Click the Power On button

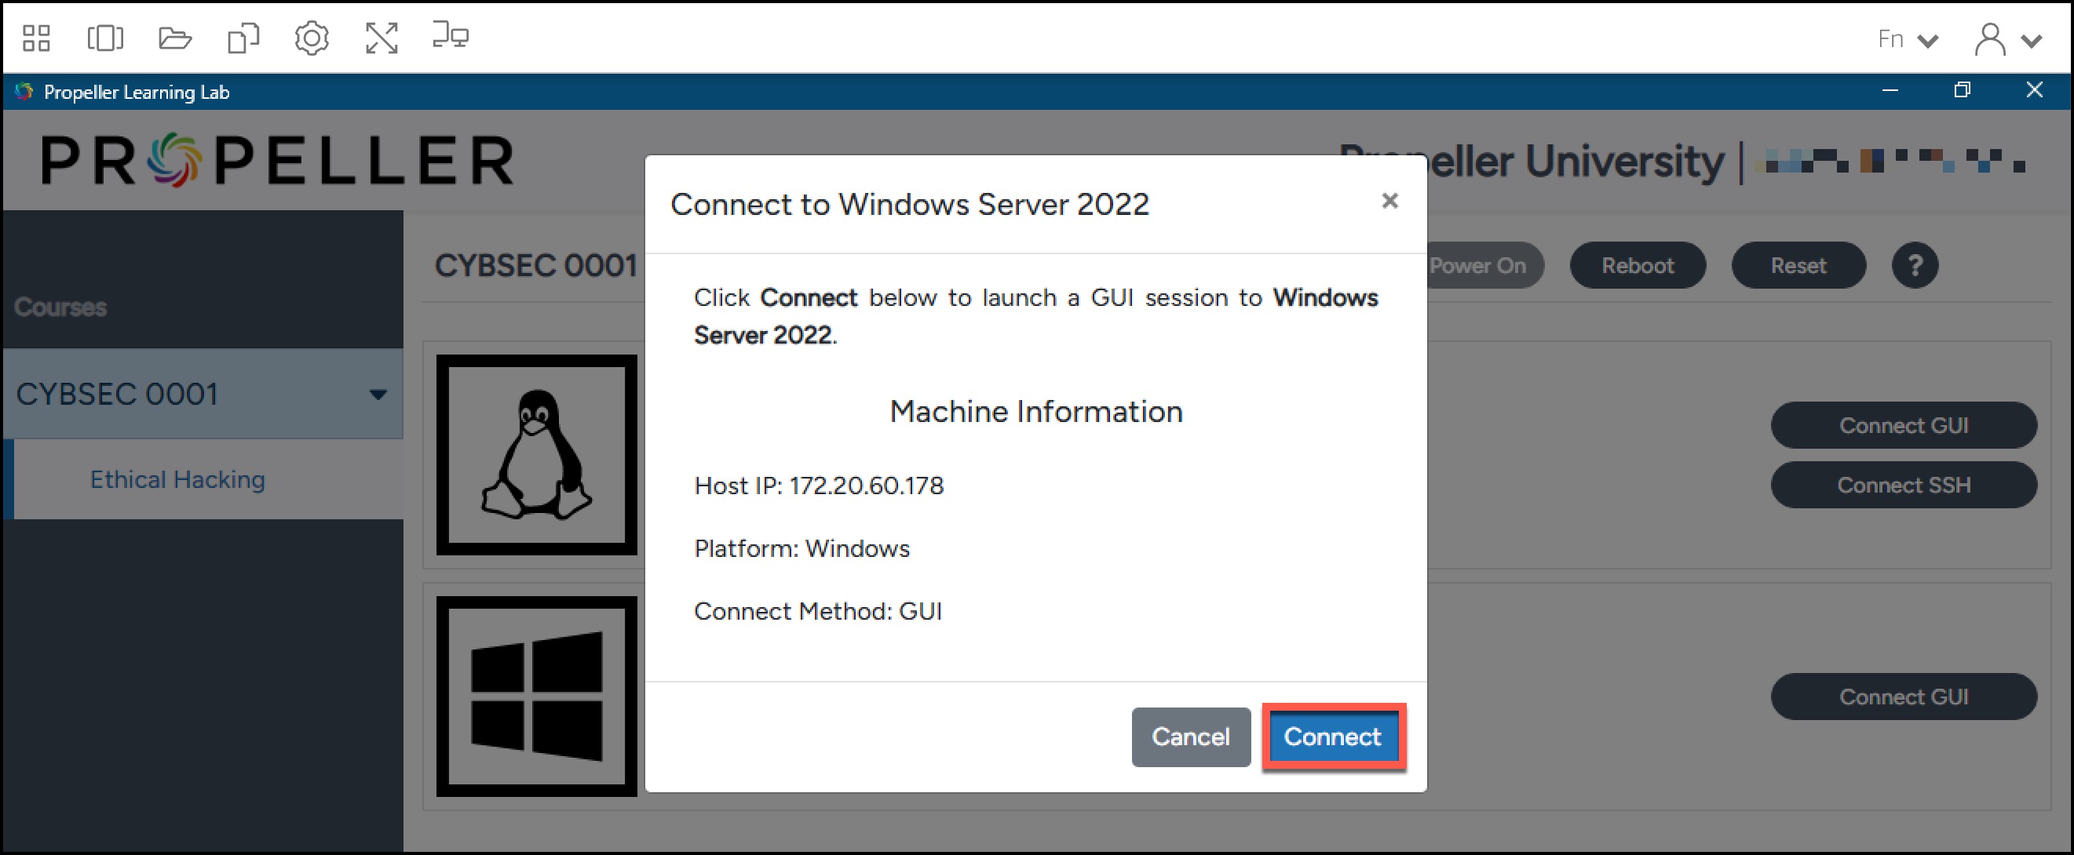pos(1484,265)
